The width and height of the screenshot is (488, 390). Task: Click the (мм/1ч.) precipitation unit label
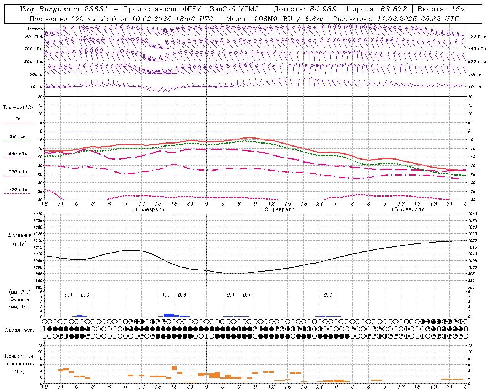coord(20,307)
